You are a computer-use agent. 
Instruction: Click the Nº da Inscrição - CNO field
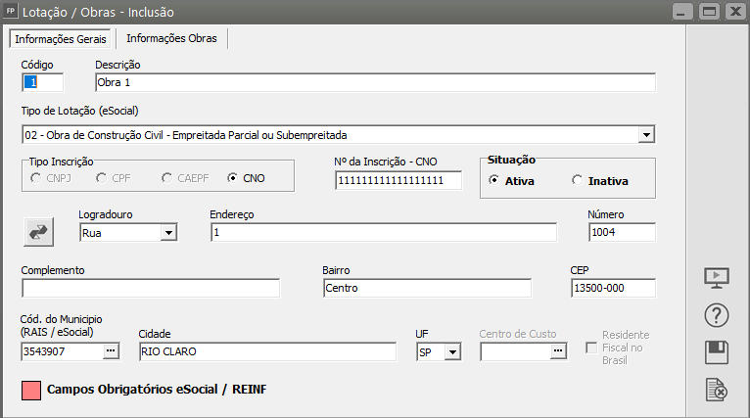(398, 181)
